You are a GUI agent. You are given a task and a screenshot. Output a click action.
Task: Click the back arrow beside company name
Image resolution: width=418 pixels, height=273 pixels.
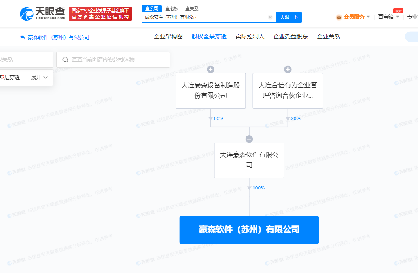(x=22, y=37)
